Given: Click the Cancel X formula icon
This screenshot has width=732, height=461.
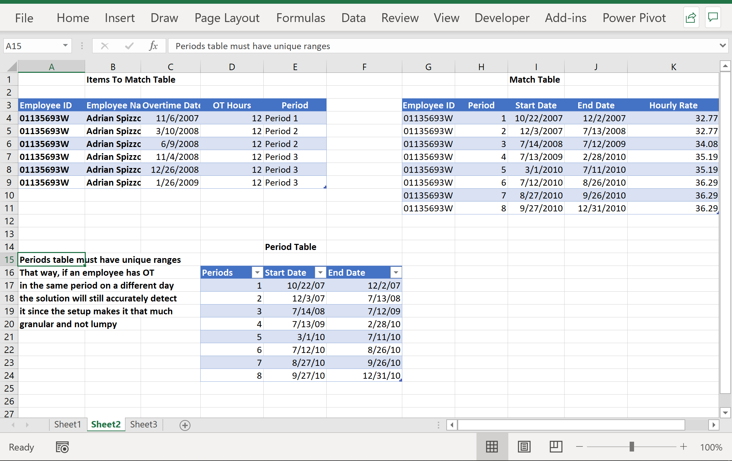Looking at the screenshot, I should coord(105,46).
